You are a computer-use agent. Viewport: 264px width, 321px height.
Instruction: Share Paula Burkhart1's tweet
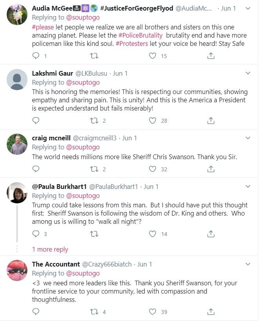211,234
